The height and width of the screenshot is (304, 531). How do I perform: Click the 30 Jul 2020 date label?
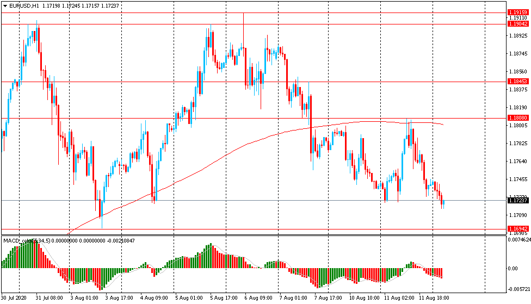coord(14,298)
